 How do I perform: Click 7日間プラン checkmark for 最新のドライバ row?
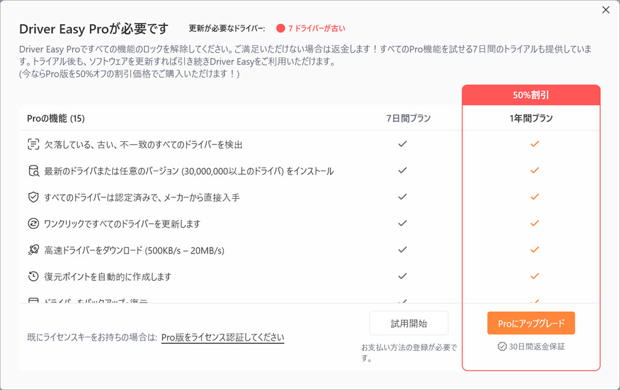402,171
